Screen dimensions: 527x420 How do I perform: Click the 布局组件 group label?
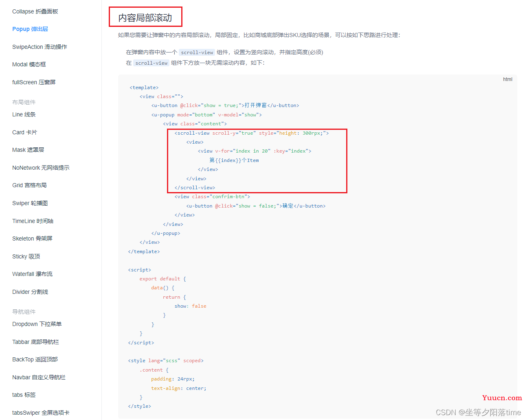tap(24, 102)
